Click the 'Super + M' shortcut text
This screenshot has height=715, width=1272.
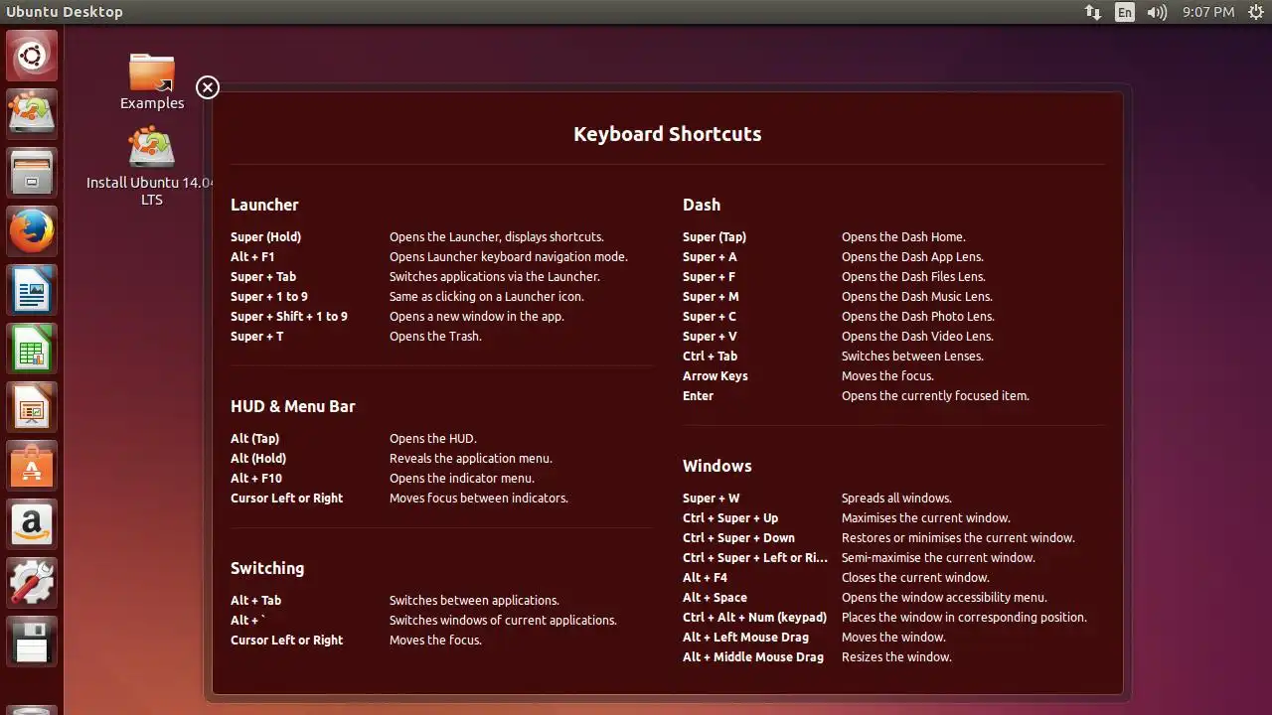pos(711,297)
